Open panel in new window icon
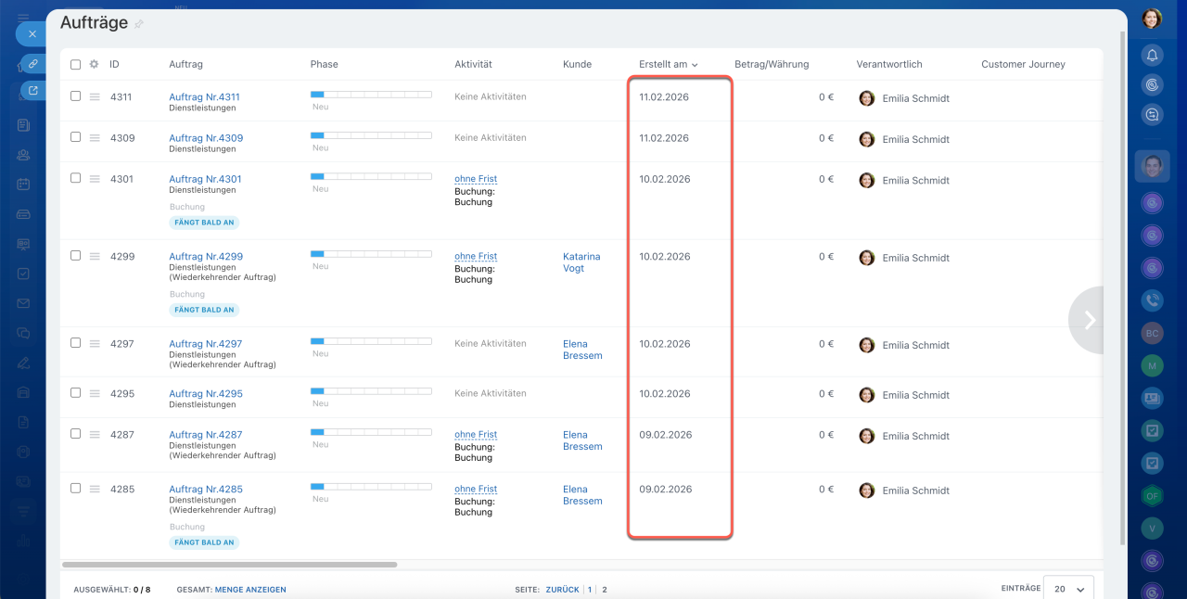The image size is (1187, 599). click(32, 91)
